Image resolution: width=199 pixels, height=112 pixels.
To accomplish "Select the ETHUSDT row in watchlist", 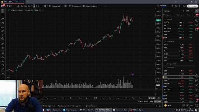I will click(178, 32).
